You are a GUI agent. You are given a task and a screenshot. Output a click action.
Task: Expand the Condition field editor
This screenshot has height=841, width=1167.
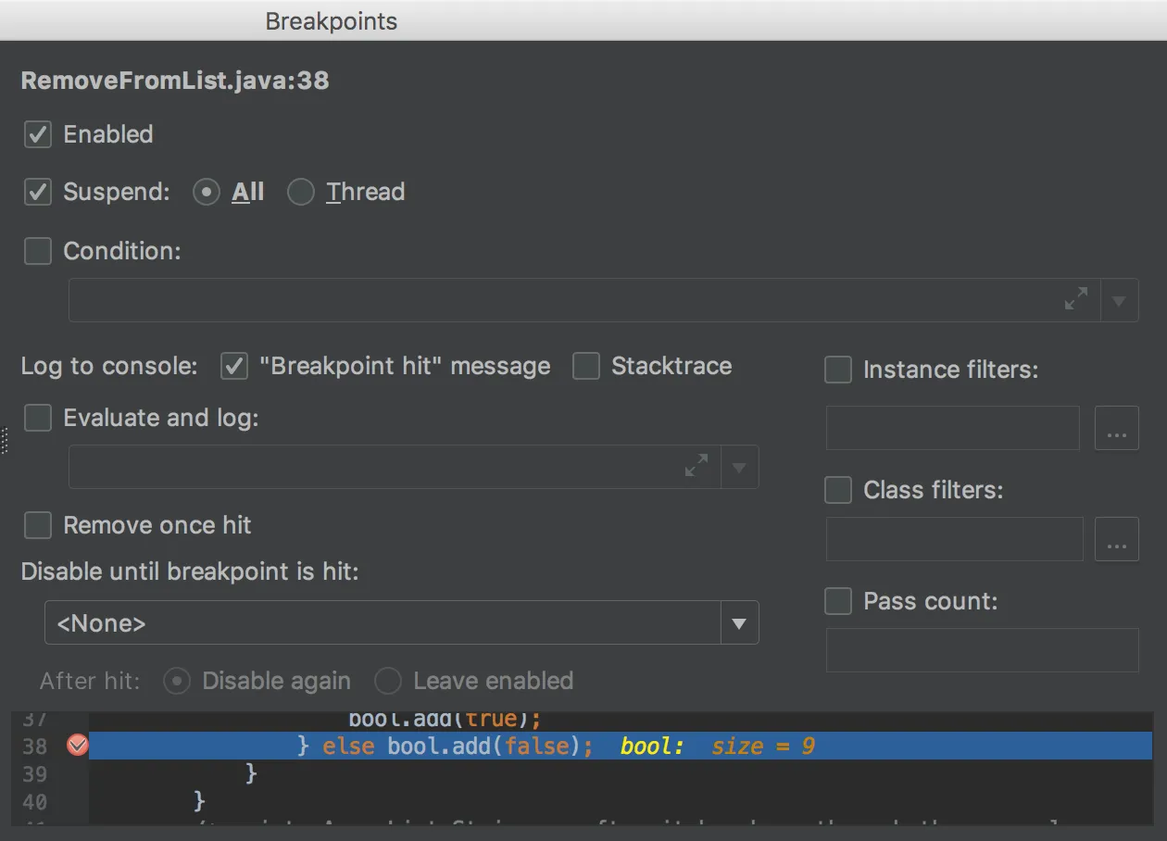(x=1076, y=300)
